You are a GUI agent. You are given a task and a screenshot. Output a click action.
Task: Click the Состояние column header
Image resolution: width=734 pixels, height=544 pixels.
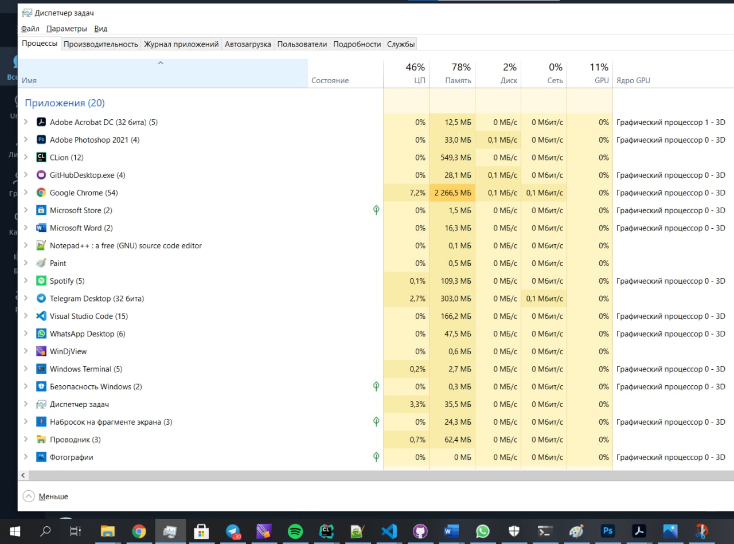pyautogui.click(x=345, y=73)
